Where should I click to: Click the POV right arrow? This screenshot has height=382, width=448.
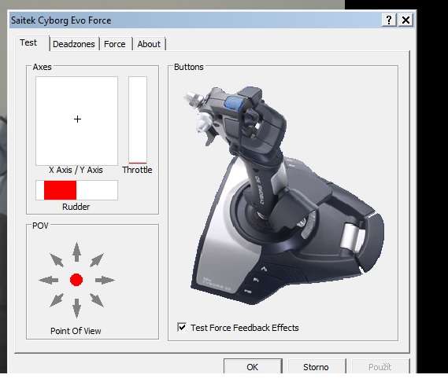pos(105,280)
